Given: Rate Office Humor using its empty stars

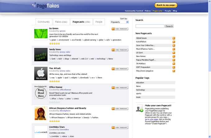Looking at the screenshot, I should click(x=55, y=102).
